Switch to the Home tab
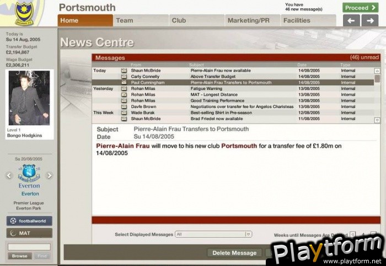Screen dimensions: 386x266 tap(85, 20)
